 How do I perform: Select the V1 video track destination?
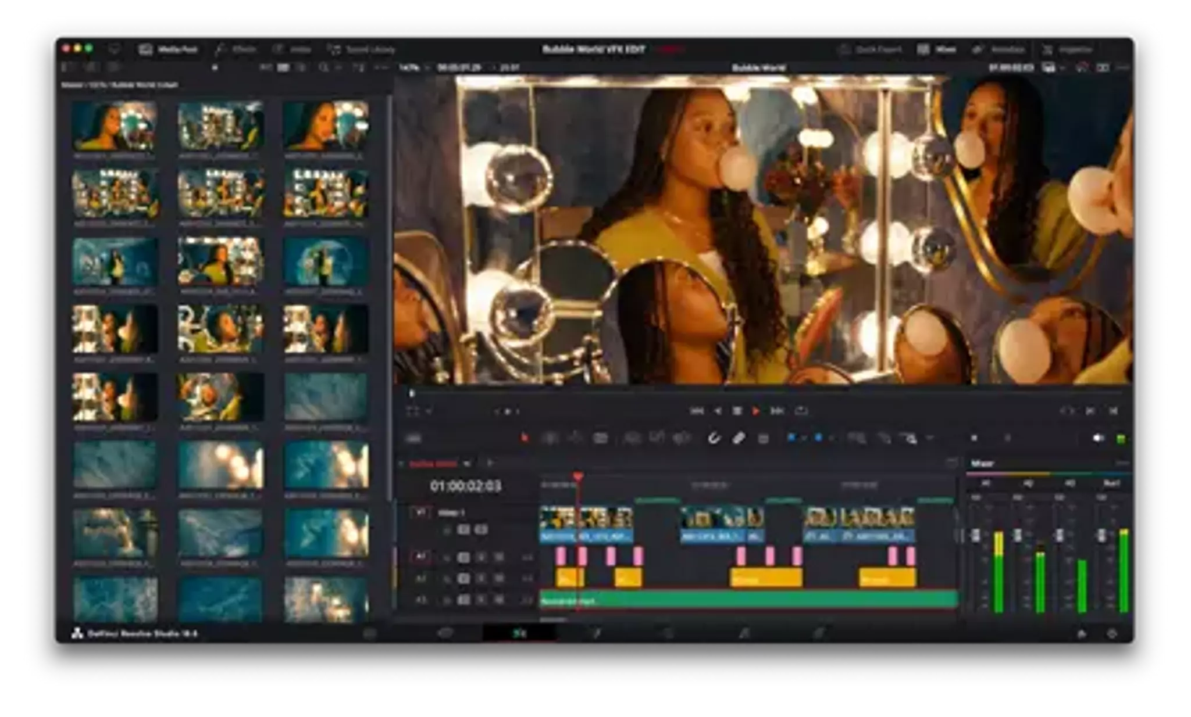420,513
